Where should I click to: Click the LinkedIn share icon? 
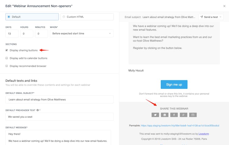[165, 115]
